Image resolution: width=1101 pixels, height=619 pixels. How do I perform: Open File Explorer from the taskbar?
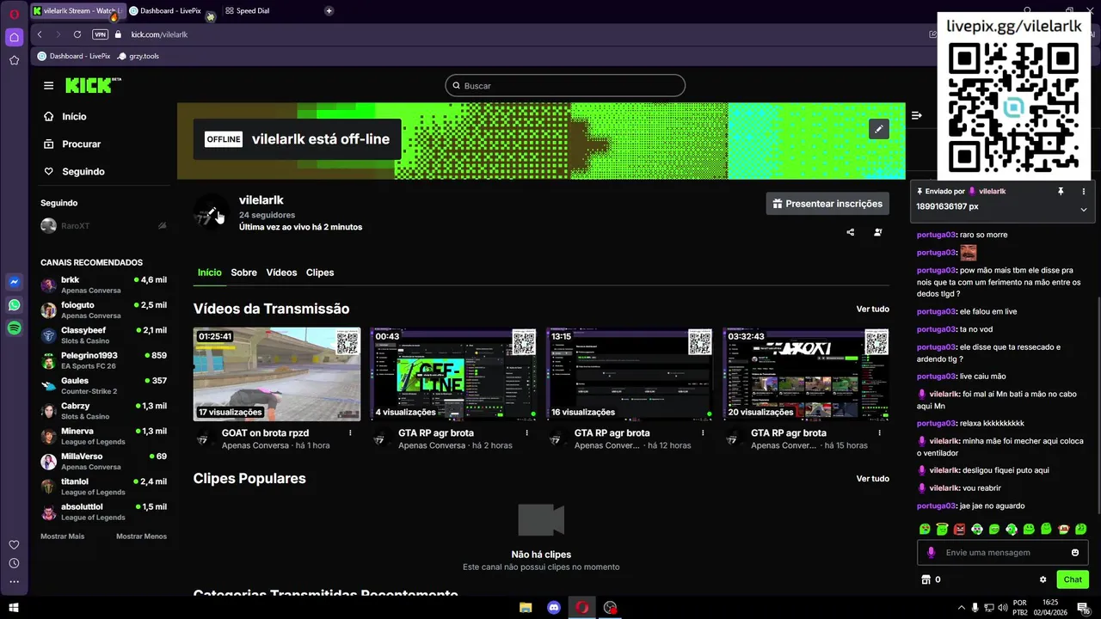click(x=526, y=608)
